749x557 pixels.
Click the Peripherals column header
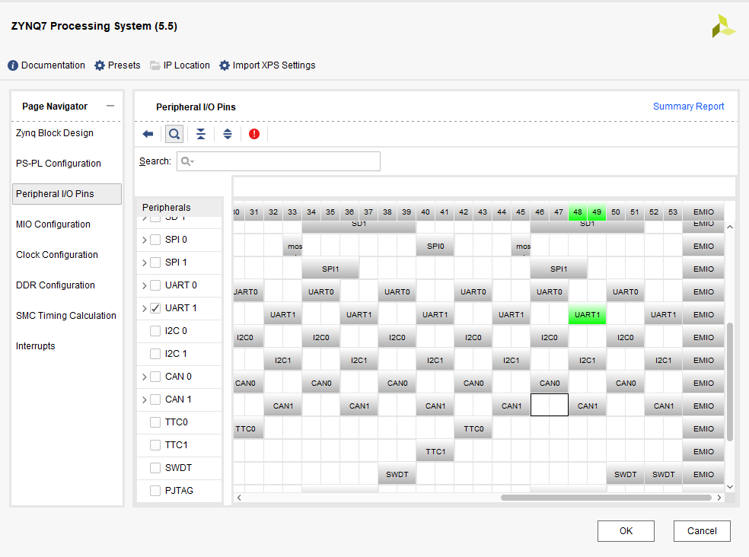180,207
